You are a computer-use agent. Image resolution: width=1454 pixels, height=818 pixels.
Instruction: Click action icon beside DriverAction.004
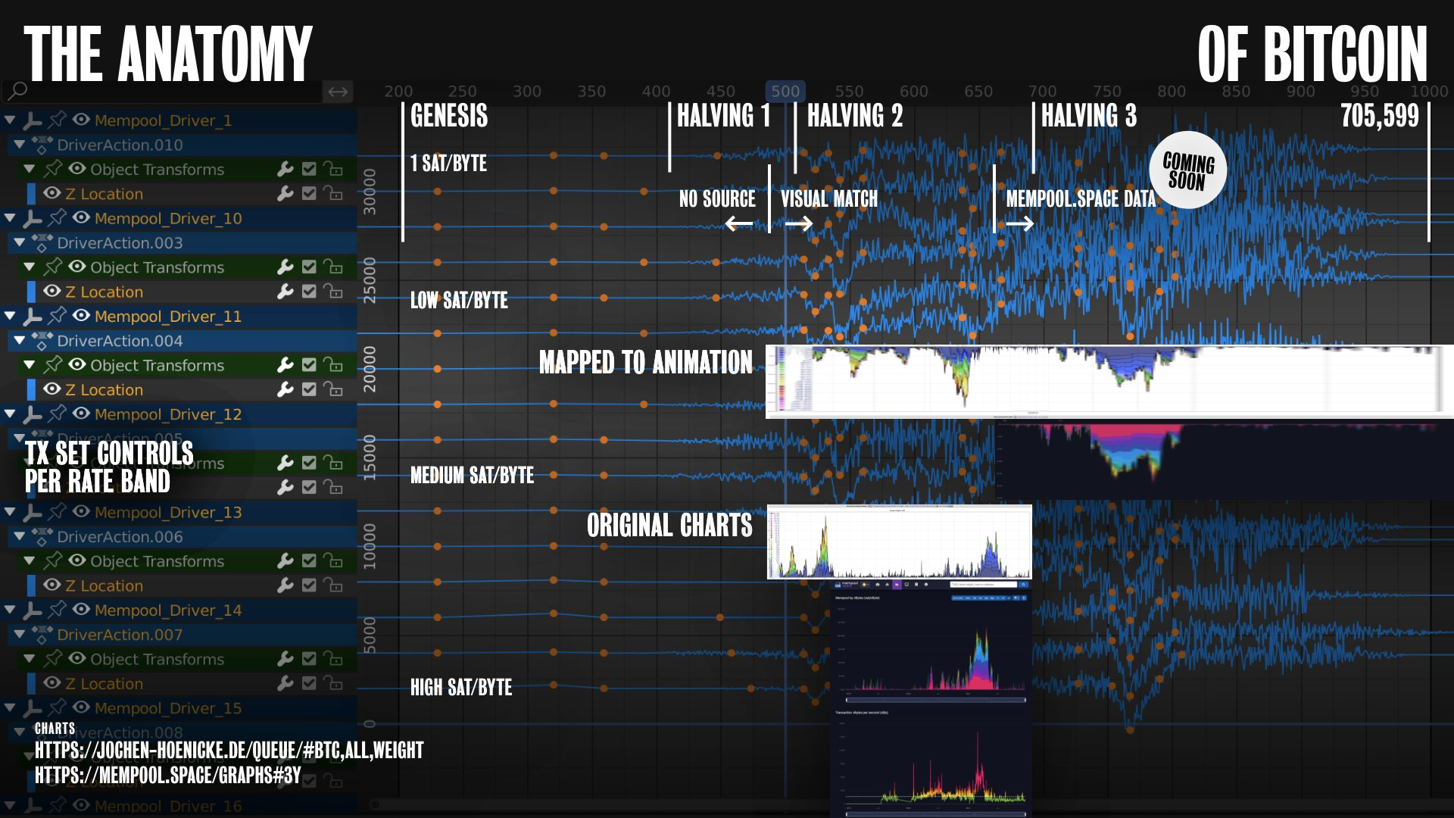42,341
